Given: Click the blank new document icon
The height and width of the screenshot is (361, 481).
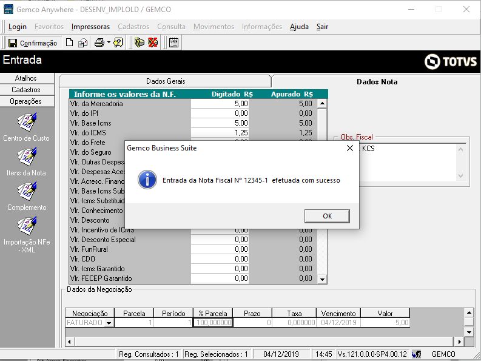Looking at the screenshot, I should tap(70, 42).
